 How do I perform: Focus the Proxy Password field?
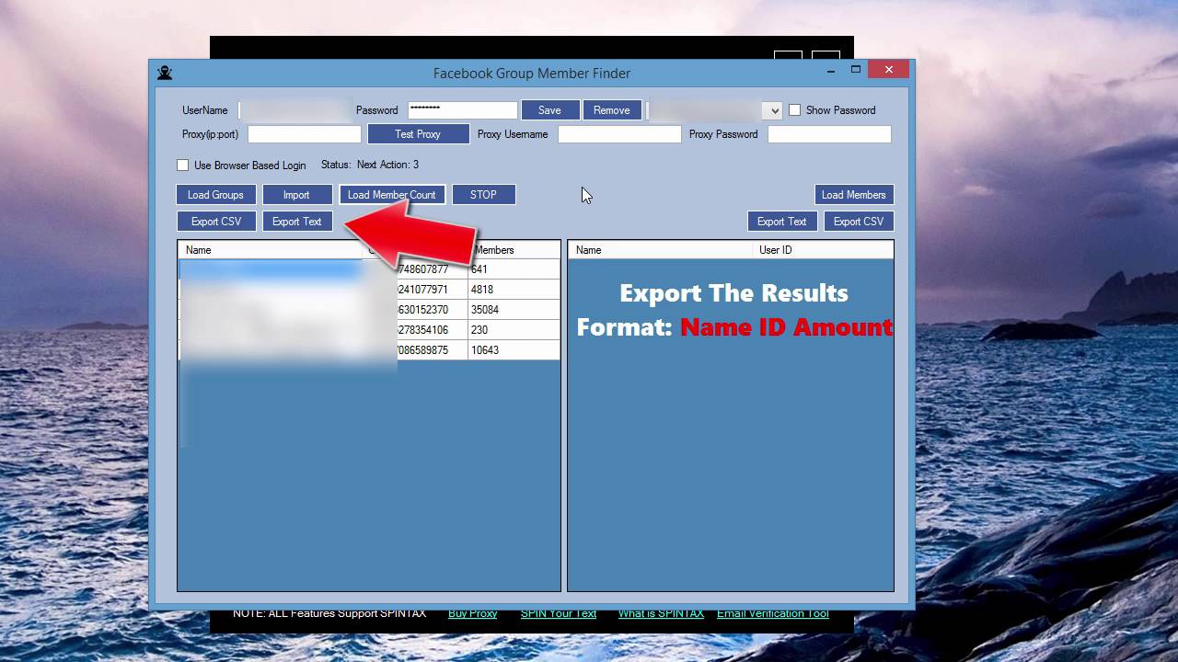830,134
